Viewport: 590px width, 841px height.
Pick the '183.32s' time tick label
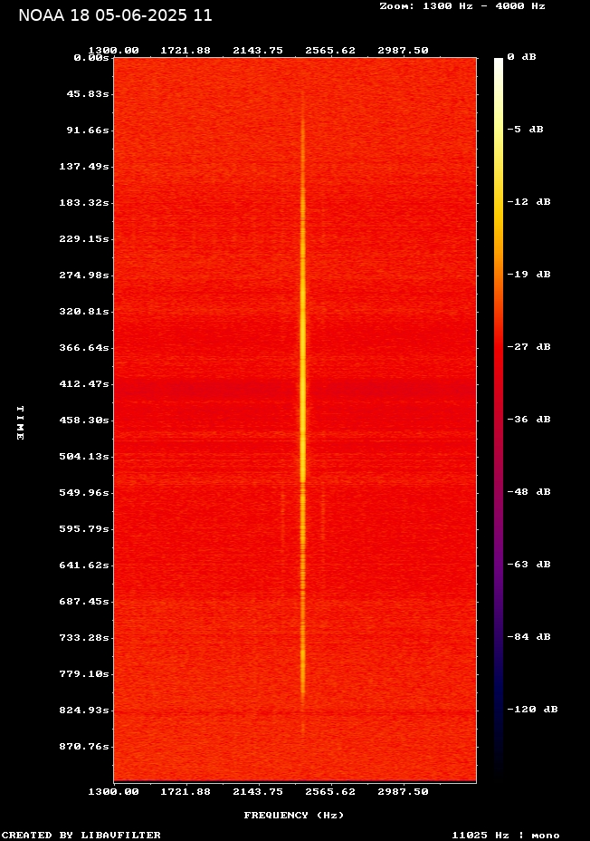pyautogui.click(x=84, y=203)
